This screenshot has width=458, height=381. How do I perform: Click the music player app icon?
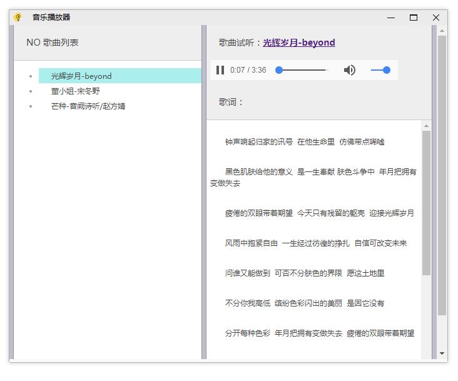click(18, 18)
